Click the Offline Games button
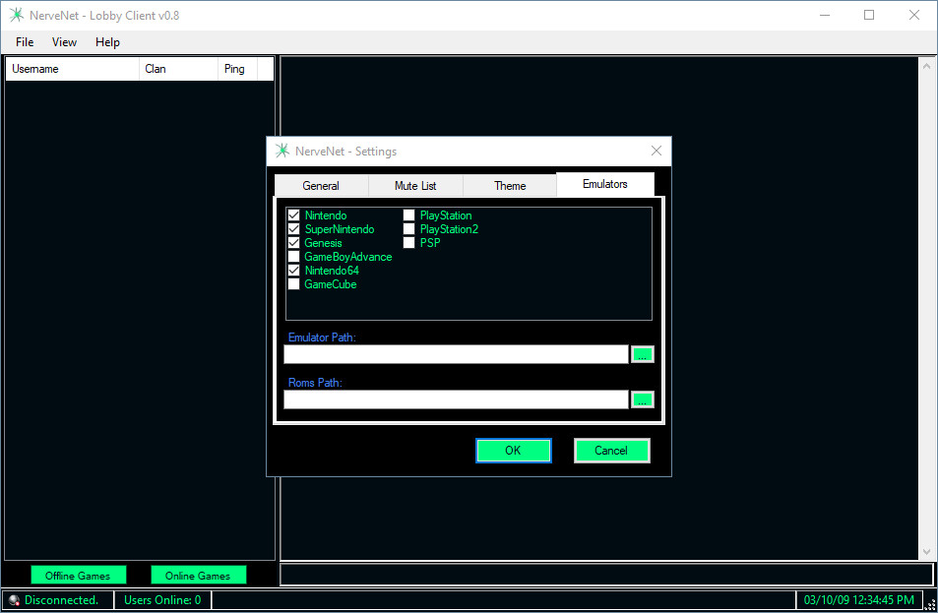938x613 pixels. pyautogui.click(x=78, y=576)
